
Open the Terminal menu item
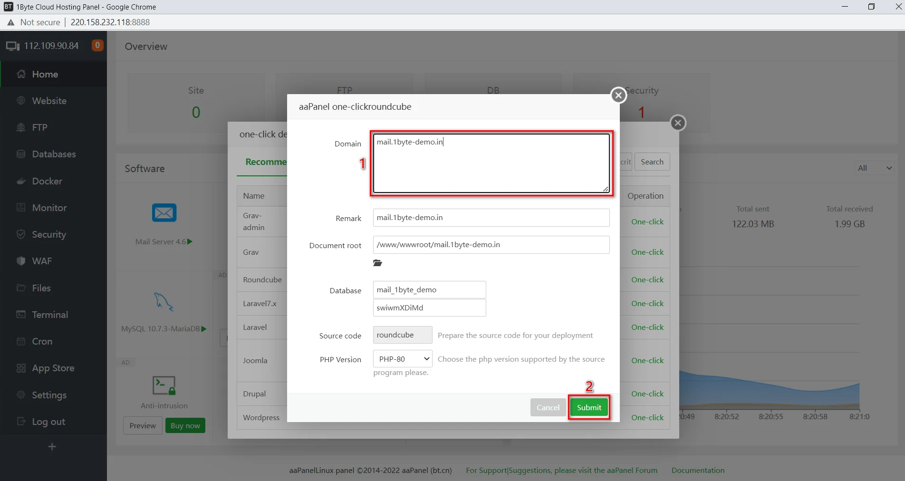point(53,315)
